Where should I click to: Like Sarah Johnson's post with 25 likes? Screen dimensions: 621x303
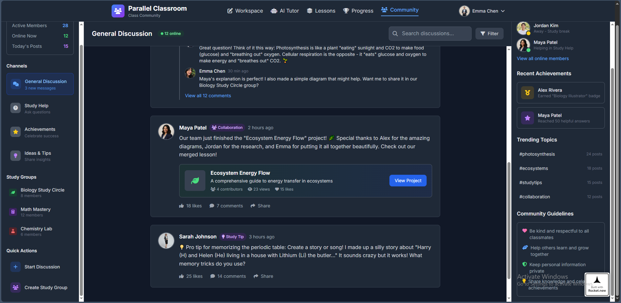[191, 276]
